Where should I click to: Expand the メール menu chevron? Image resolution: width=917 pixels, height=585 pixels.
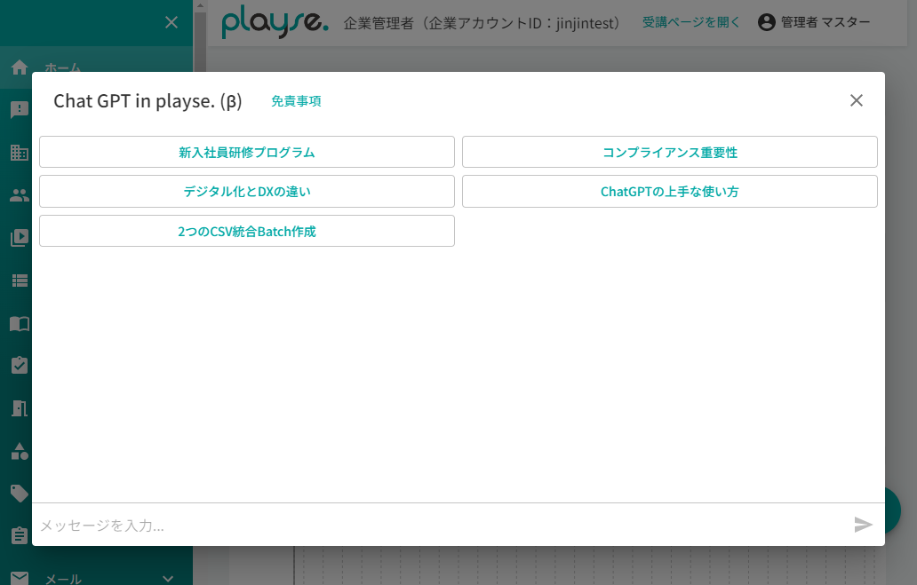168,579
